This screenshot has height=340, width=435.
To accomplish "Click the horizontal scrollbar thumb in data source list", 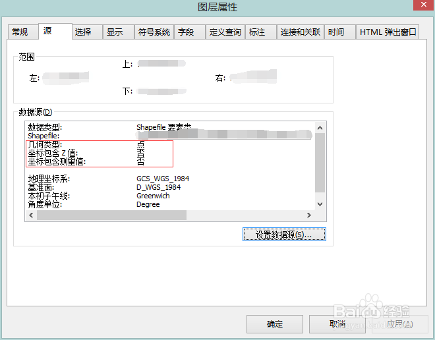I will click(111, 215).
